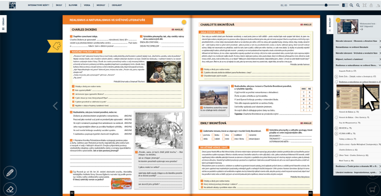
Task: Expand 'Národní obrození - Obranná a ofenzivní fáze'
Action: (357, 41)
